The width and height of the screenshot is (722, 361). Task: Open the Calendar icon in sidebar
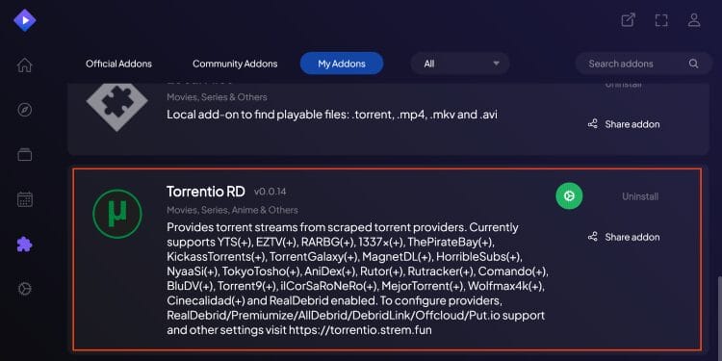tap(24, 199)
